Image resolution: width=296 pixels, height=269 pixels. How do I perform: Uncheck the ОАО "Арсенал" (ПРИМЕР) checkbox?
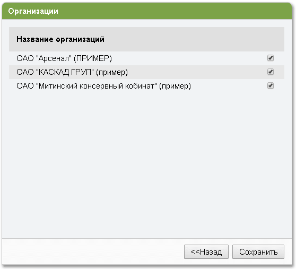[x=271, y=58]
